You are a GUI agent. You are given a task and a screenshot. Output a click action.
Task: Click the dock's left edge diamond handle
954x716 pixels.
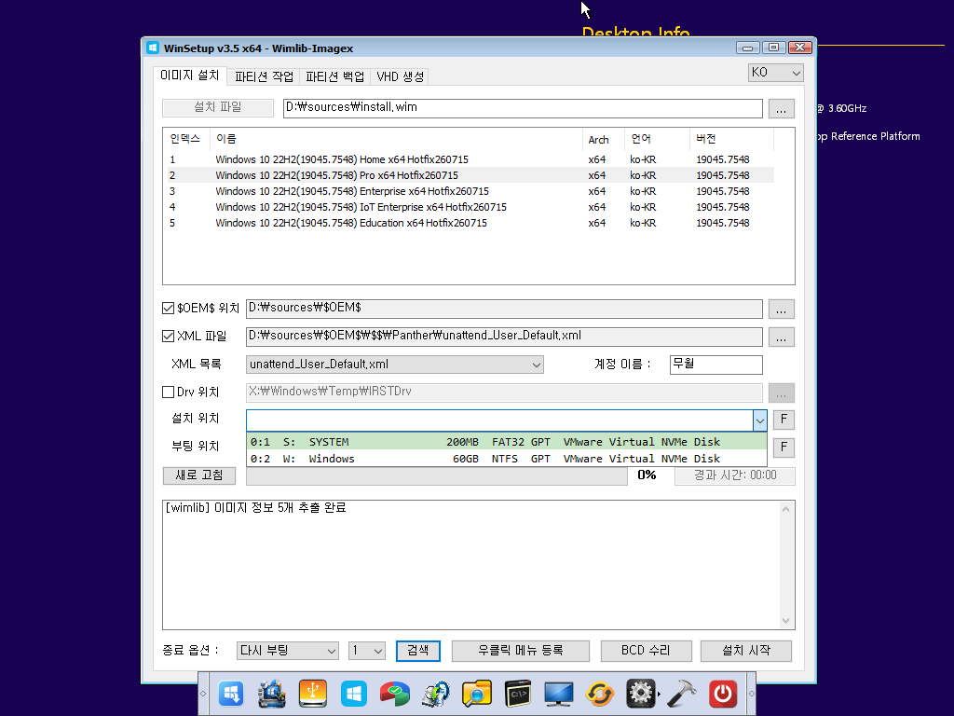(x=203, y=694)
